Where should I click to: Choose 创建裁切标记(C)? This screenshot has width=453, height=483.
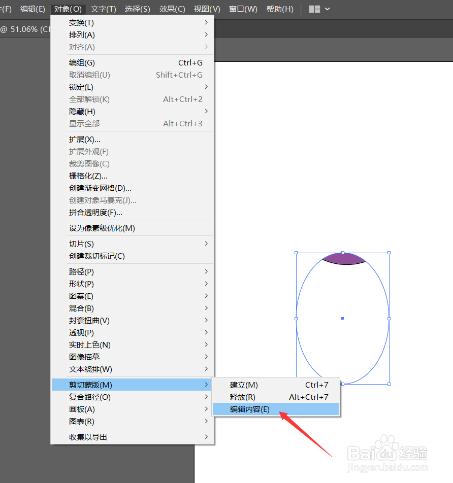click(132, 256)
